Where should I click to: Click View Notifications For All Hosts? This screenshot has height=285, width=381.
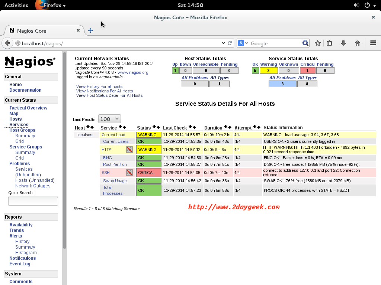[105, 91]
